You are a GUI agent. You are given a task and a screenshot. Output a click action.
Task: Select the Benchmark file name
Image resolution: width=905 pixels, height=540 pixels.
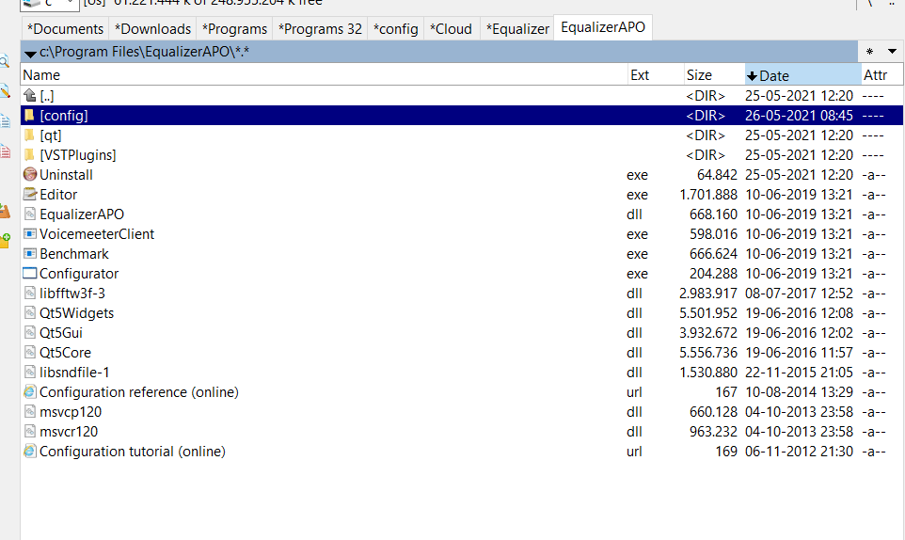[x=74, y=254]
